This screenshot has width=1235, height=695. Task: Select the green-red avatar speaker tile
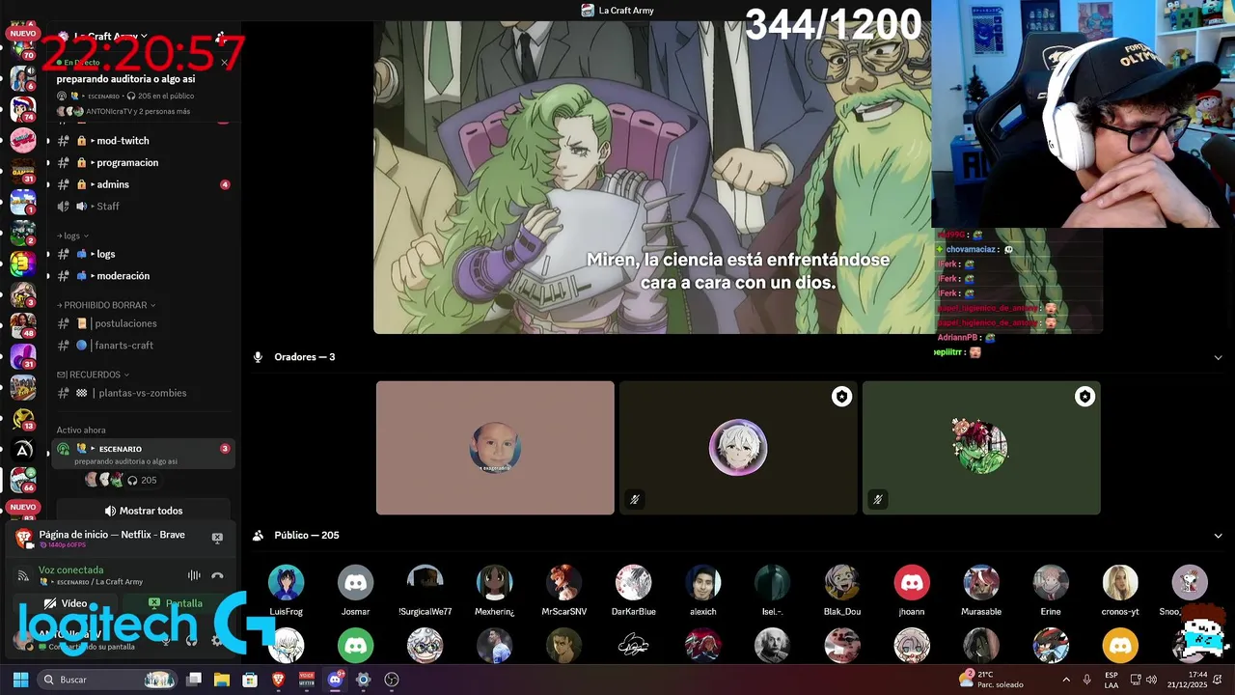coord(981,448)
